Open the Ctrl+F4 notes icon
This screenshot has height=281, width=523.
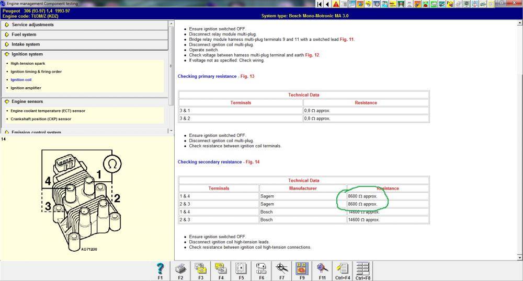click(343, 268)
